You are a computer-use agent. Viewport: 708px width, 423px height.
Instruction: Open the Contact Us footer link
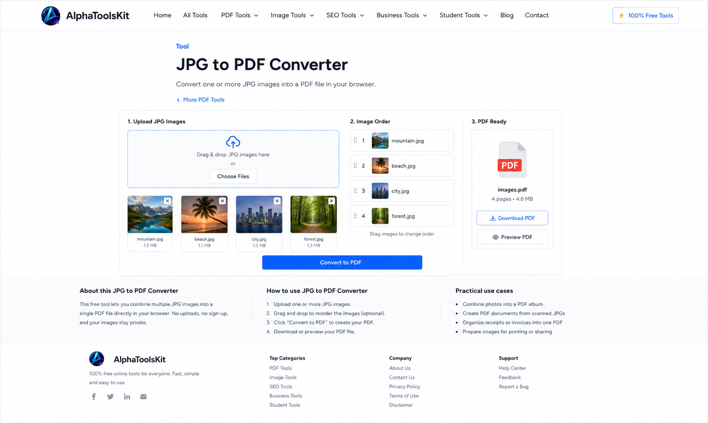click(402, 377)
